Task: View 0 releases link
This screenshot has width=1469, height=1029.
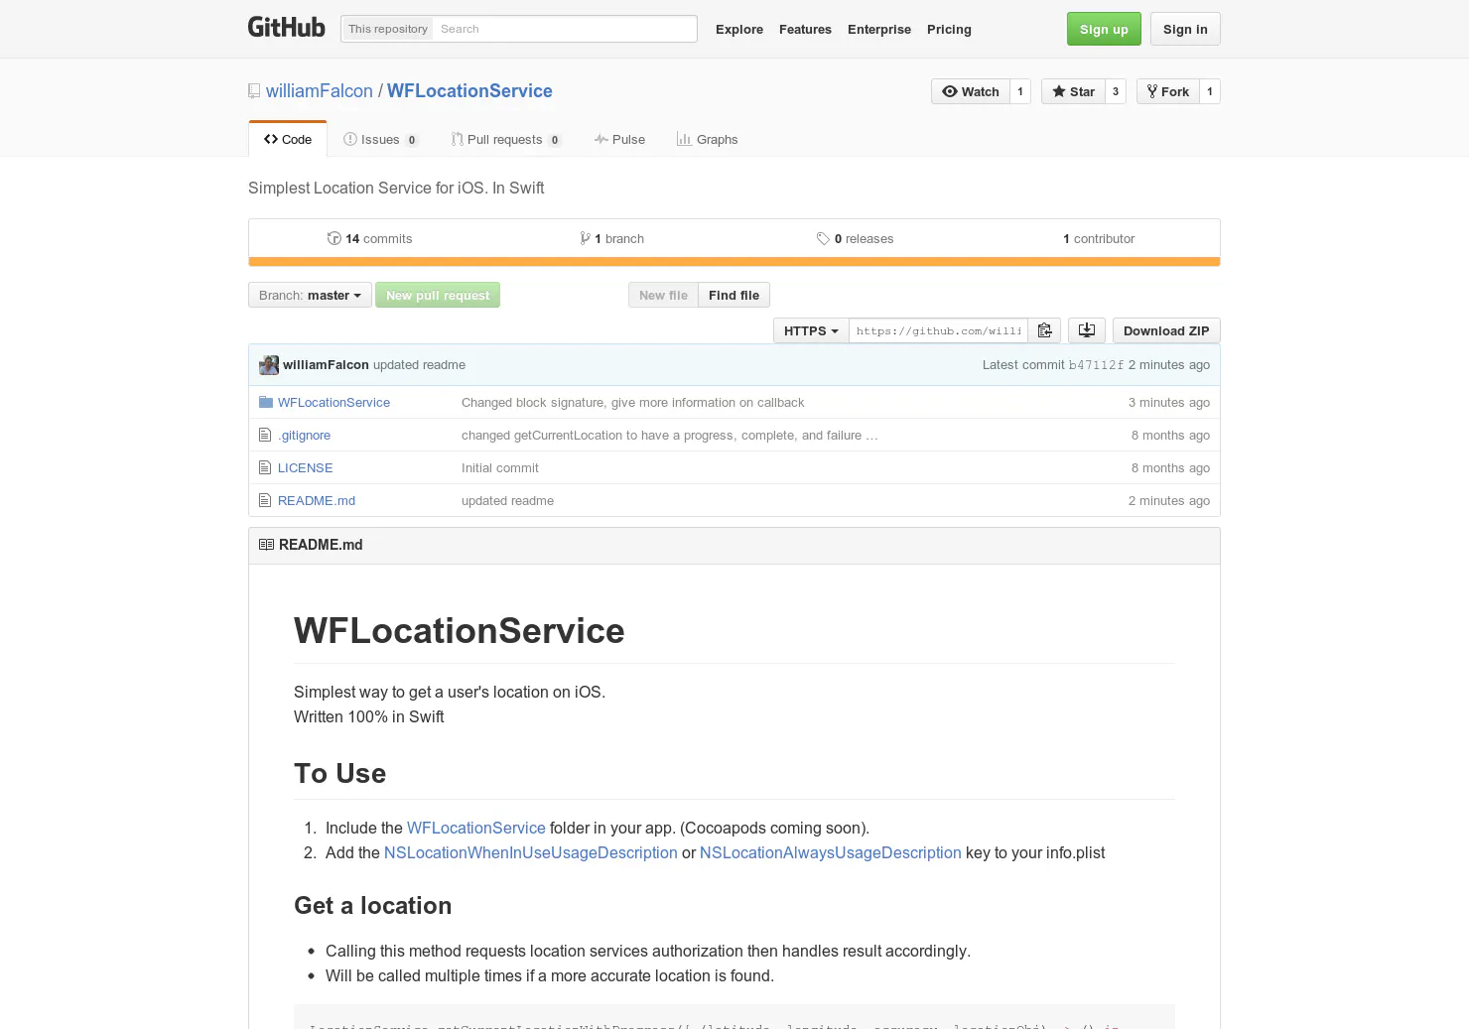Action: (x=855, y=238)
